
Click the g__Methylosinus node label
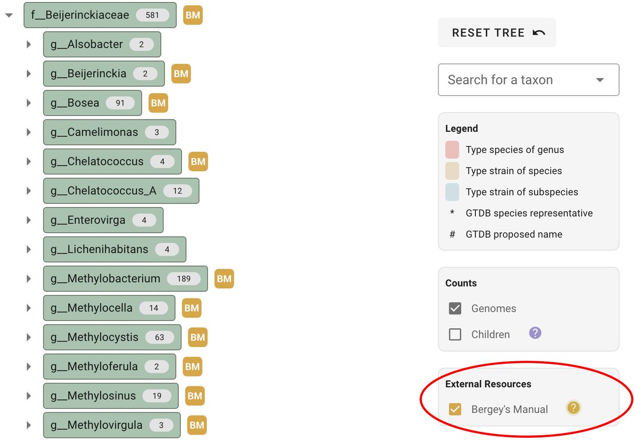pos(93,396)
